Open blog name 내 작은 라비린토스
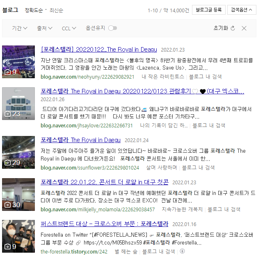Viewport: 265px width, 258px height. [x=163, y=77]
